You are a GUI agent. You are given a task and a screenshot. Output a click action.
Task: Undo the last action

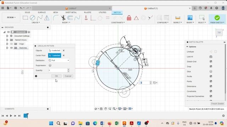[x=21, y=8]
